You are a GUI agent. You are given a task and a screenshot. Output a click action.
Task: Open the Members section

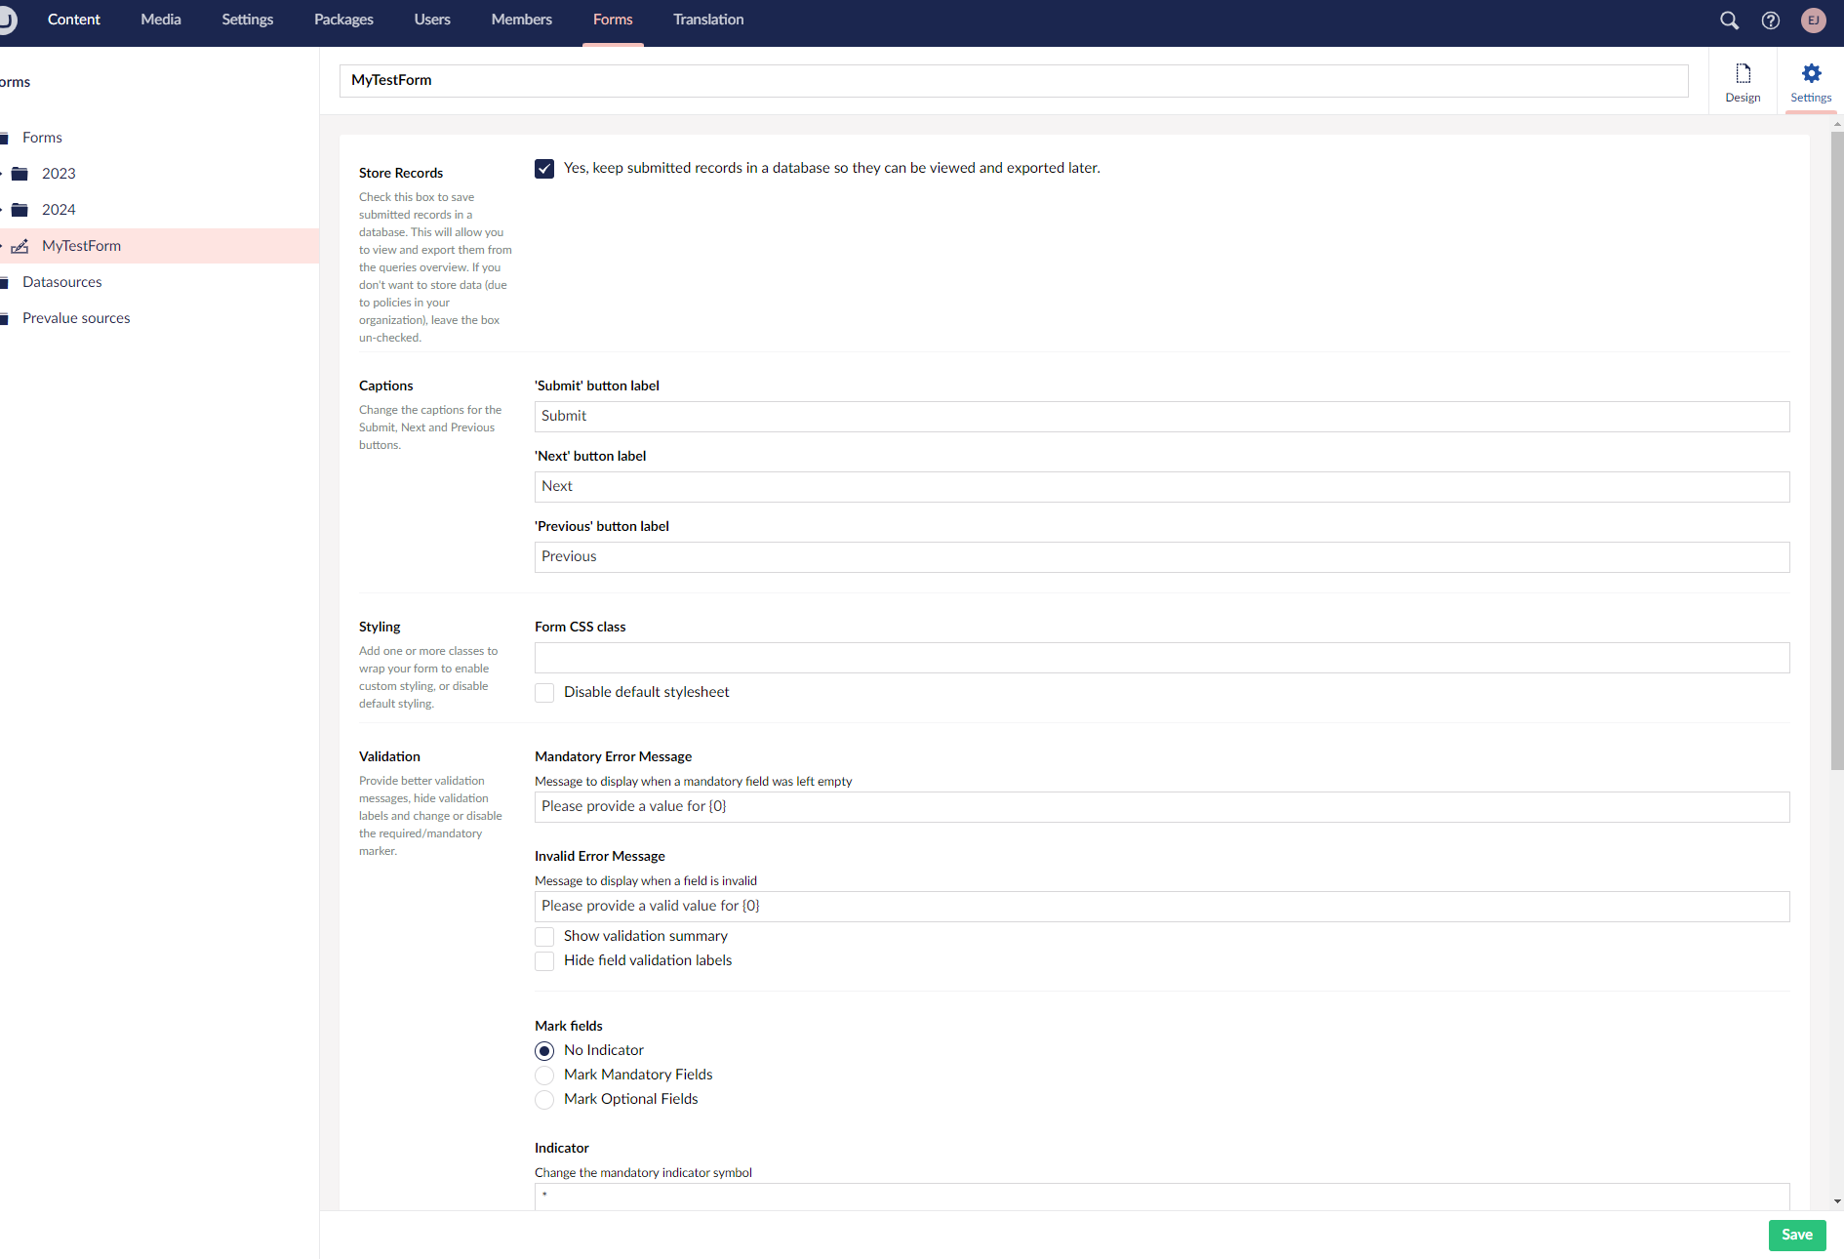point(522,20)
